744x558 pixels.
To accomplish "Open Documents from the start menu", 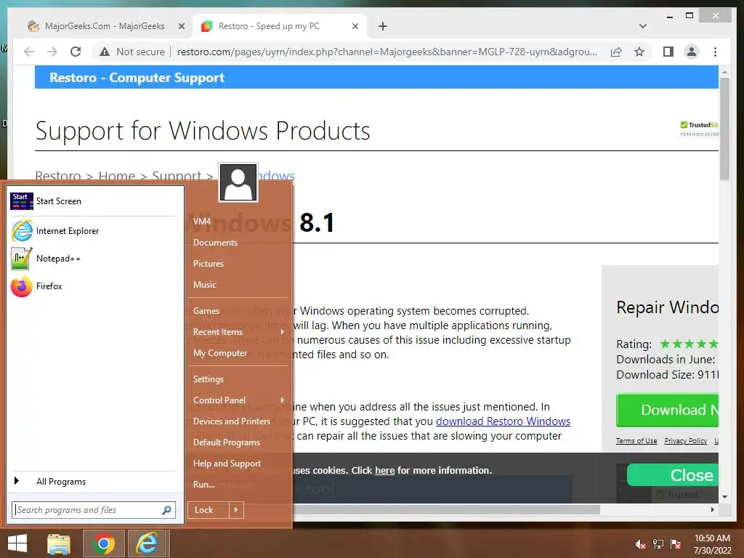I will click(215, 243).
